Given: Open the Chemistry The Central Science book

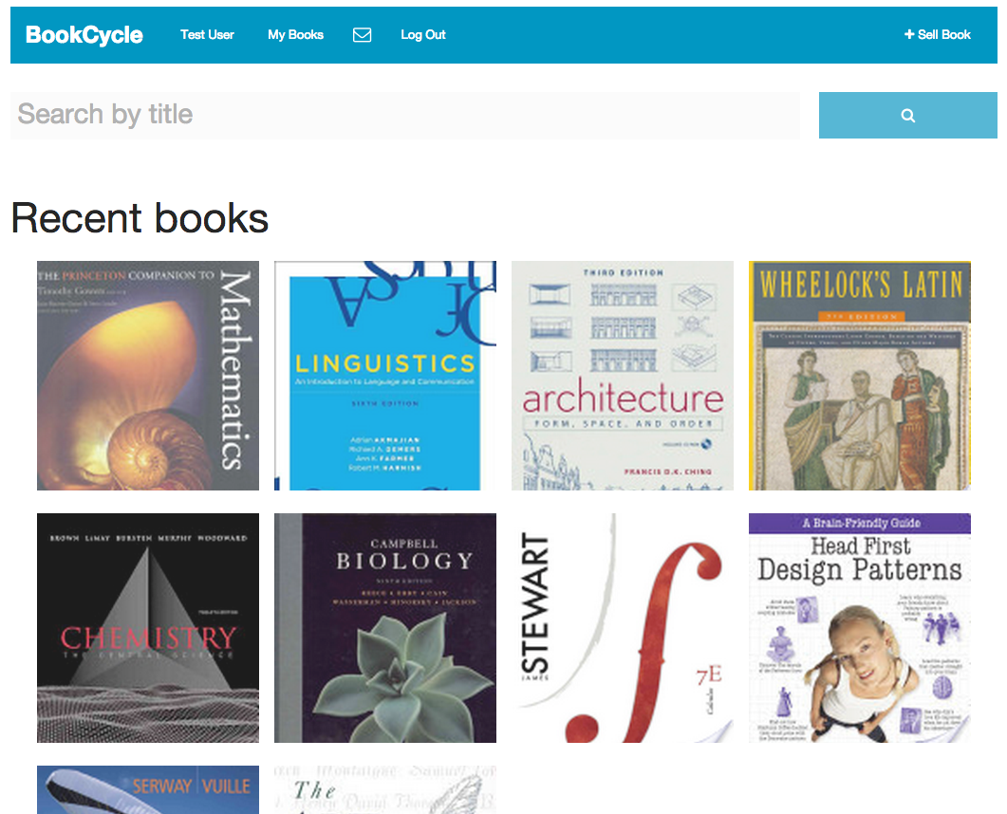Looking at the screenshot, I should pos(148,628).
